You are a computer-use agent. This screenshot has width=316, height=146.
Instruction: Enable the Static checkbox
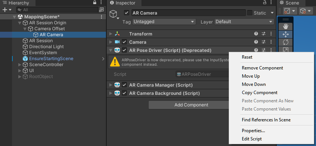click(x=250, y=13)
